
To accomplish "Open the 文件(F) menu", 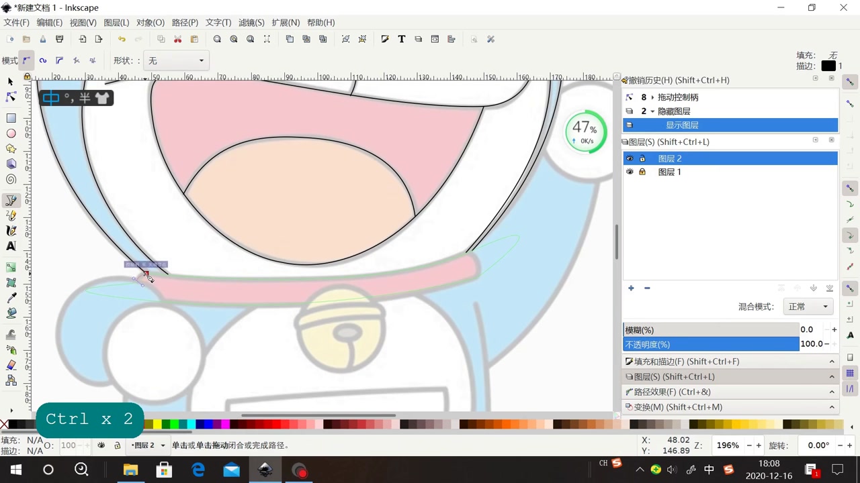I will (x=17, y=22).
